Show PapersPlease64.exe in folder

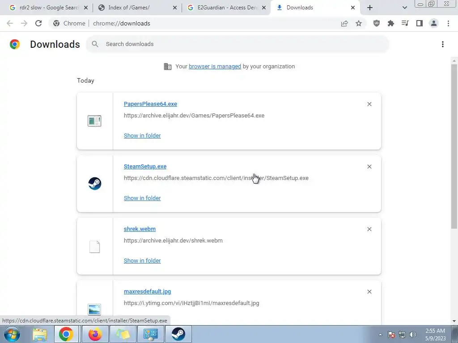point(142,136)
